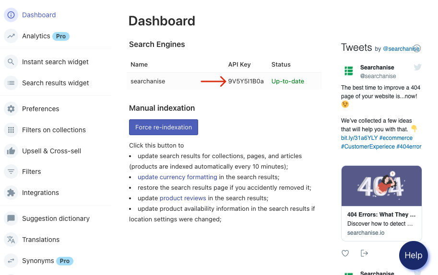This screenshot has height=275, width=438.
Task: Follow the product reviews link
Action: click(x=183, y=198)
